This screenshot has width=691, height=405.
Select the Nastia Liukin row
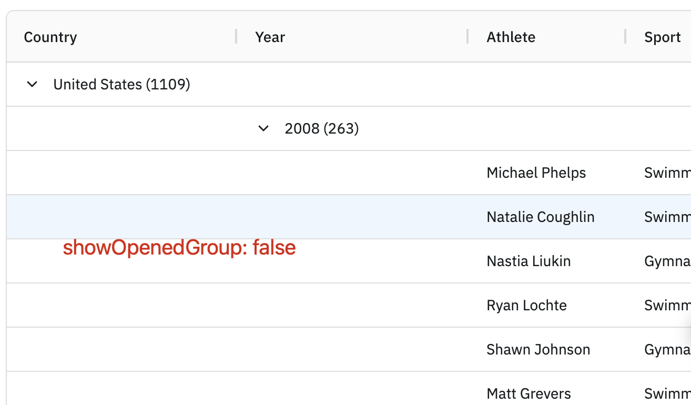[x=349, y=261]
